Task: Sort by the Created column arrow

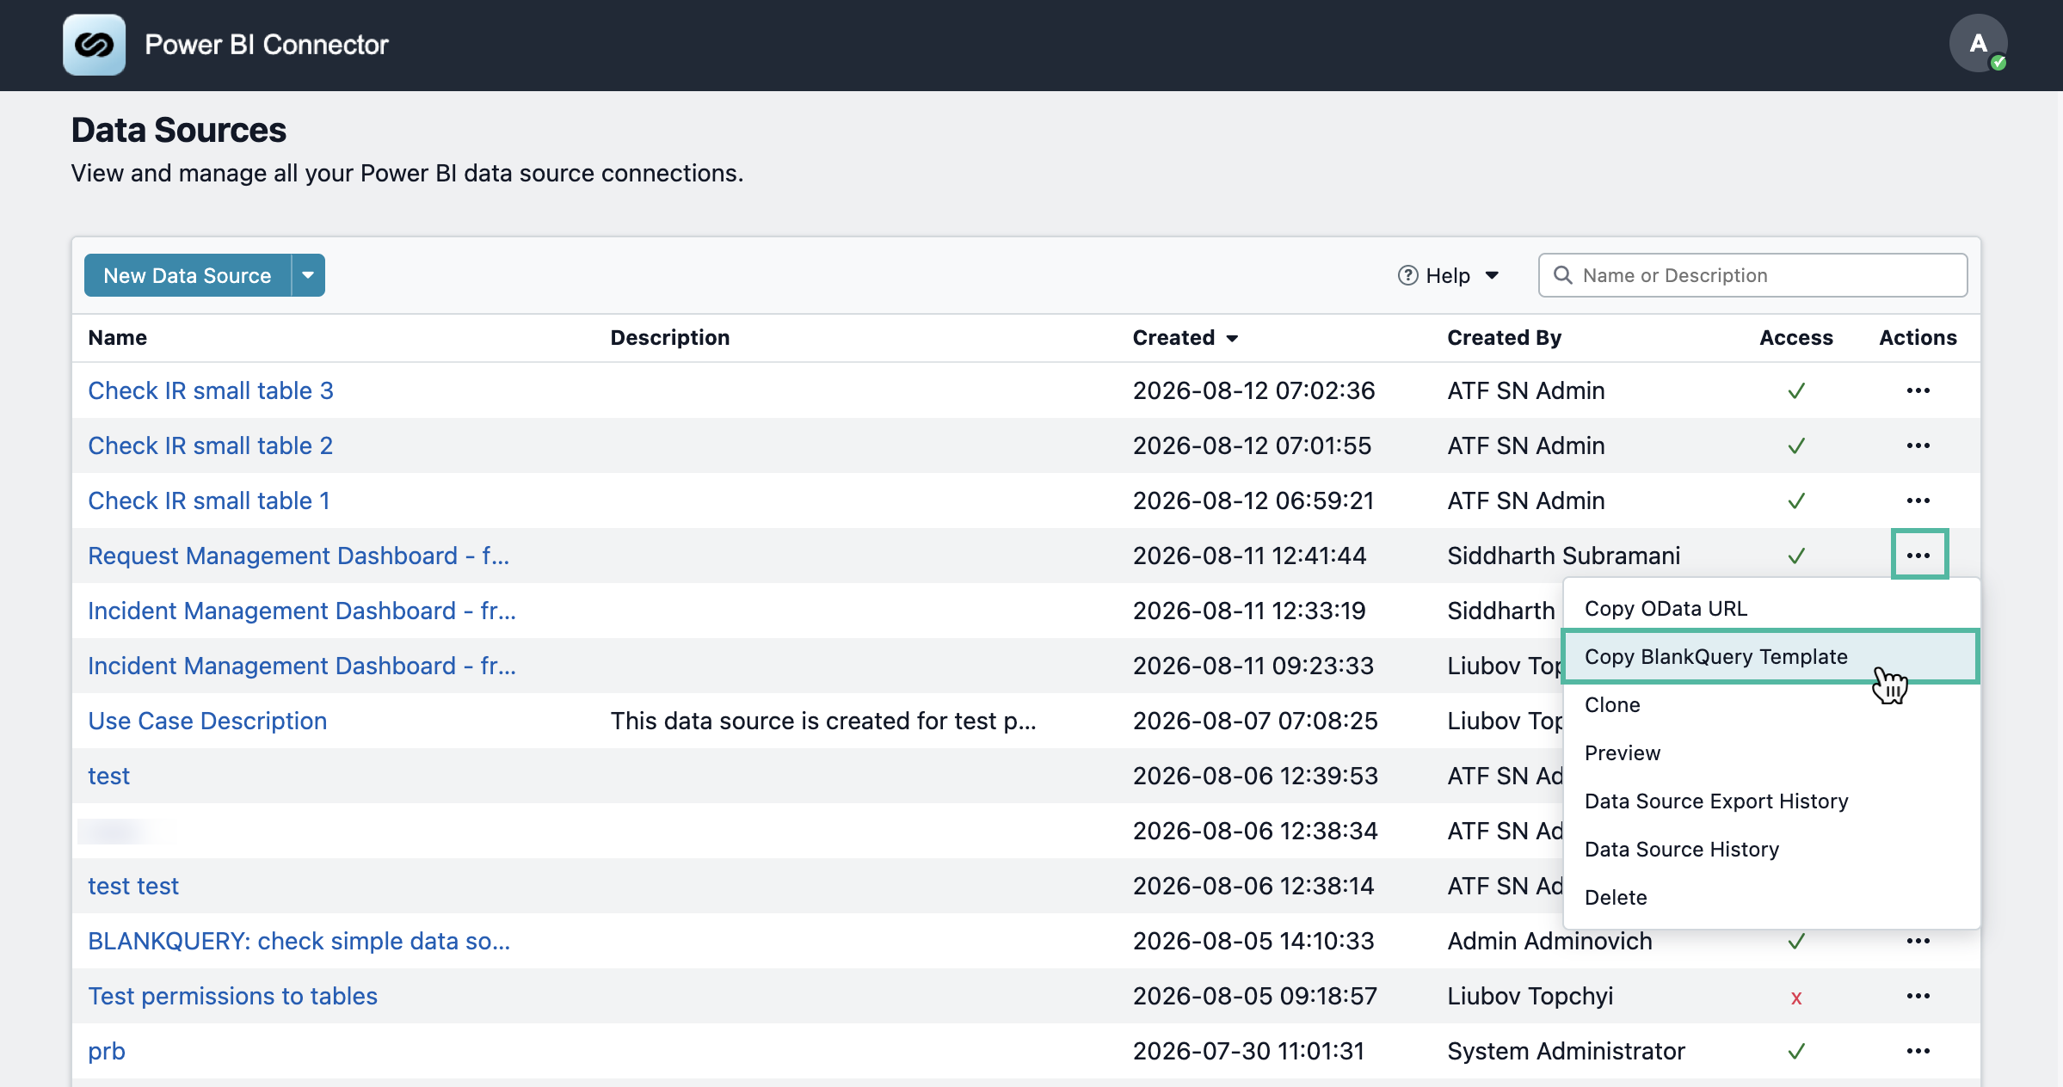Action: pos(1232,338)
